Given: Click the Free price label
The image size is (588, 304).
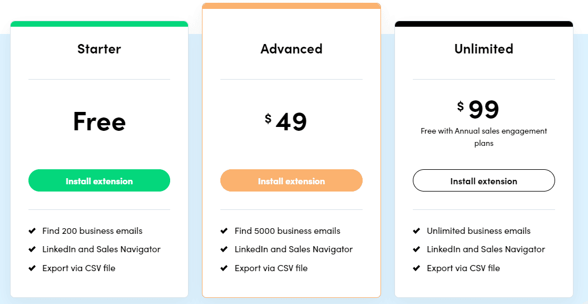Looking at the screenshot, I should coord(99,121).
